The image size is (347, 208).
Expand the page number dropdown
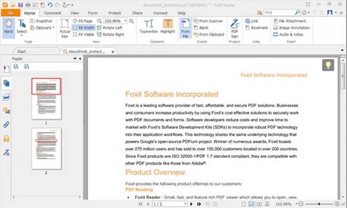185,204
